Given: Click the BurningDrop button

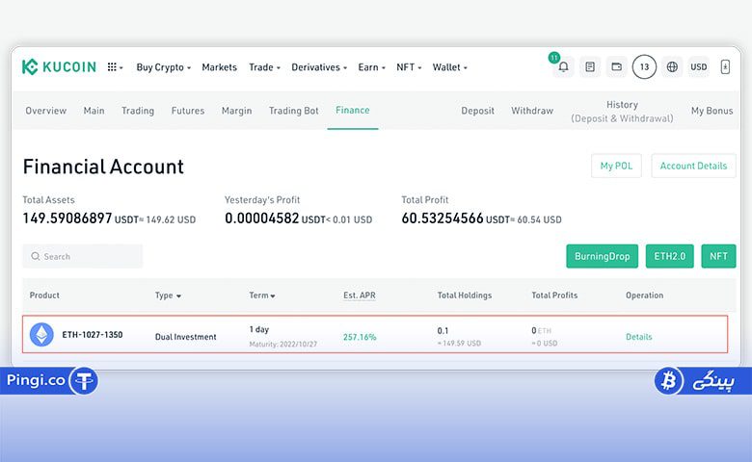Looking at the screenshot, I should (x=602, y=256).
